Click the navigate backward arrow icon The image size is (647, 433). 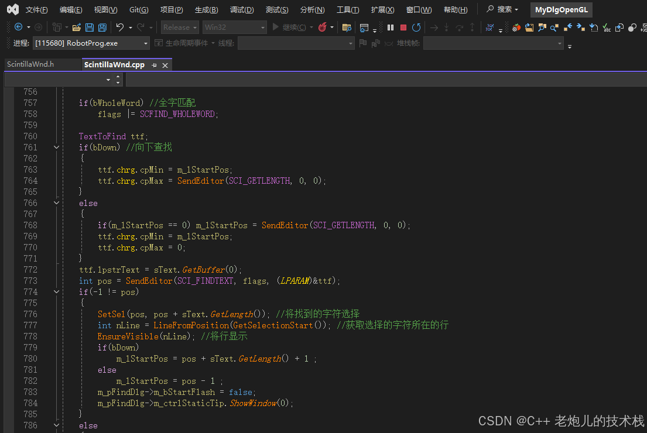pyautogui.click(x=18, y=28)
